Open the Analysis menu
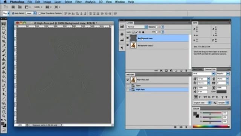 [x=90, y=2]
